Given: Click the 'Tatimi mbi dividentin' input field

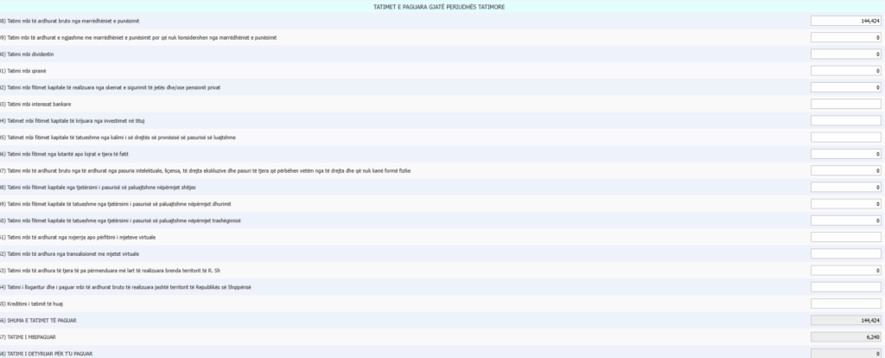Looking at the screenshot, I should 845,54.
